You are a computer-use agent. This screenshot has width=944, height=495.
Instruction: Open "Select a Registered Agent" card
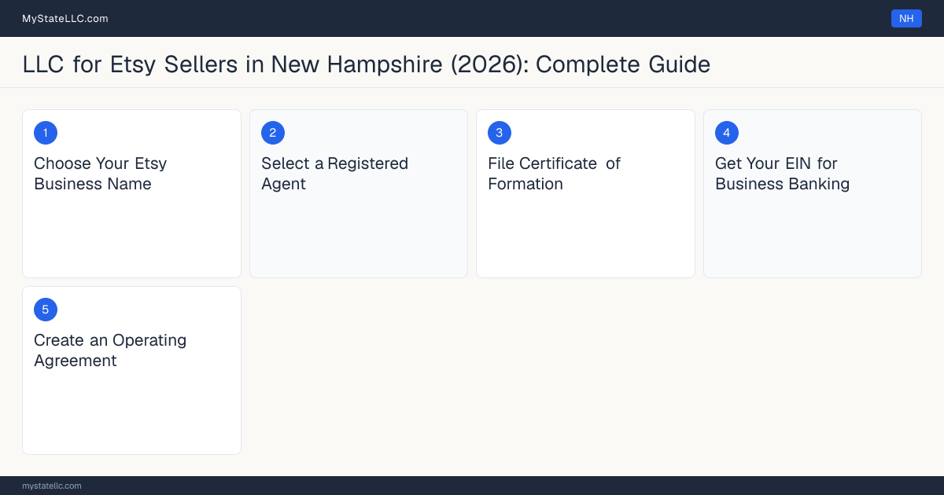pos(359,193)
